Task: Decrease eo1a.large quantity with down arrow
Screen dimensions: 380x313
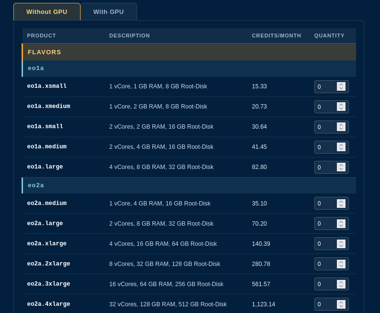Action: pyautogui.click(x=341, y=169)
